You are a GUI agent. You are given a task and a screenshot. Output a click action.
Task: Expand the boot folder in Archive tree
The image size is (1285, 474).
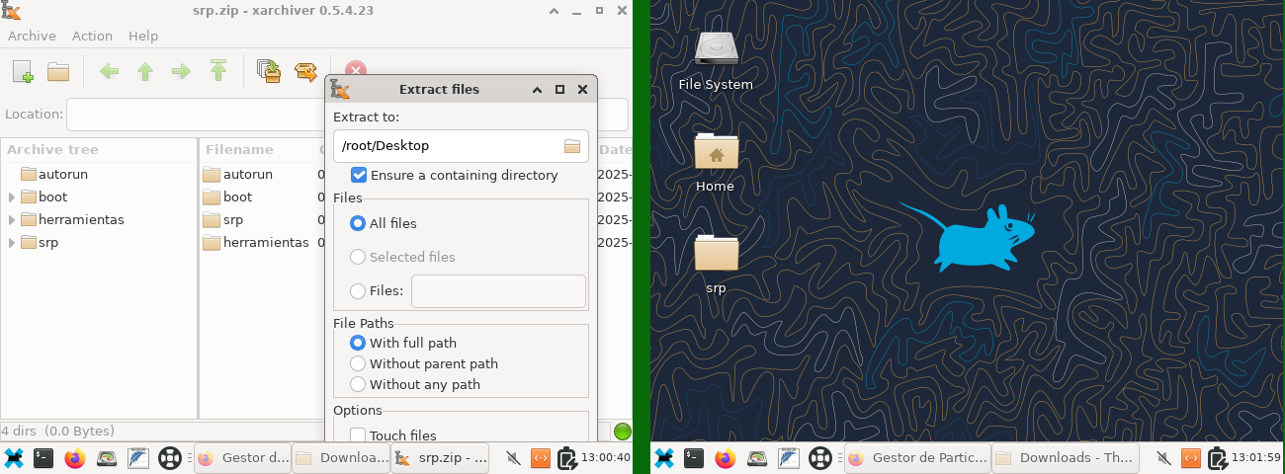pyautogui.click(x=12, y=197)
